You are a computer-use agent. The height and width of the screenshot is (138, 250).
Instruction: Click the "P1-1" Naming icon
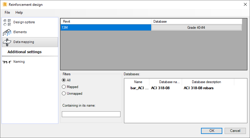7,62
